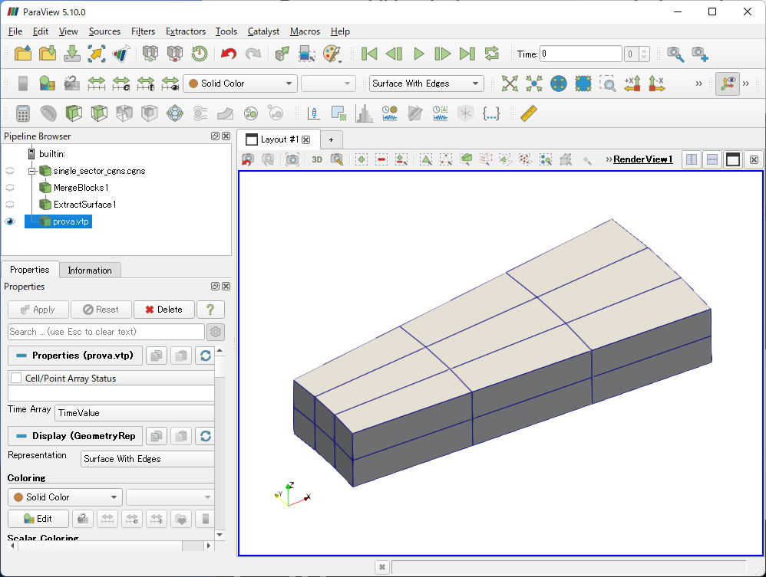766x577 pixels.
Task: Click the Open file folder icon
Action: pos(23,54)
